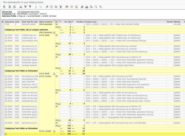Click the No. defs column header
Image resolution: width=185 pixels, height=136 pixels.
(68, 22)
